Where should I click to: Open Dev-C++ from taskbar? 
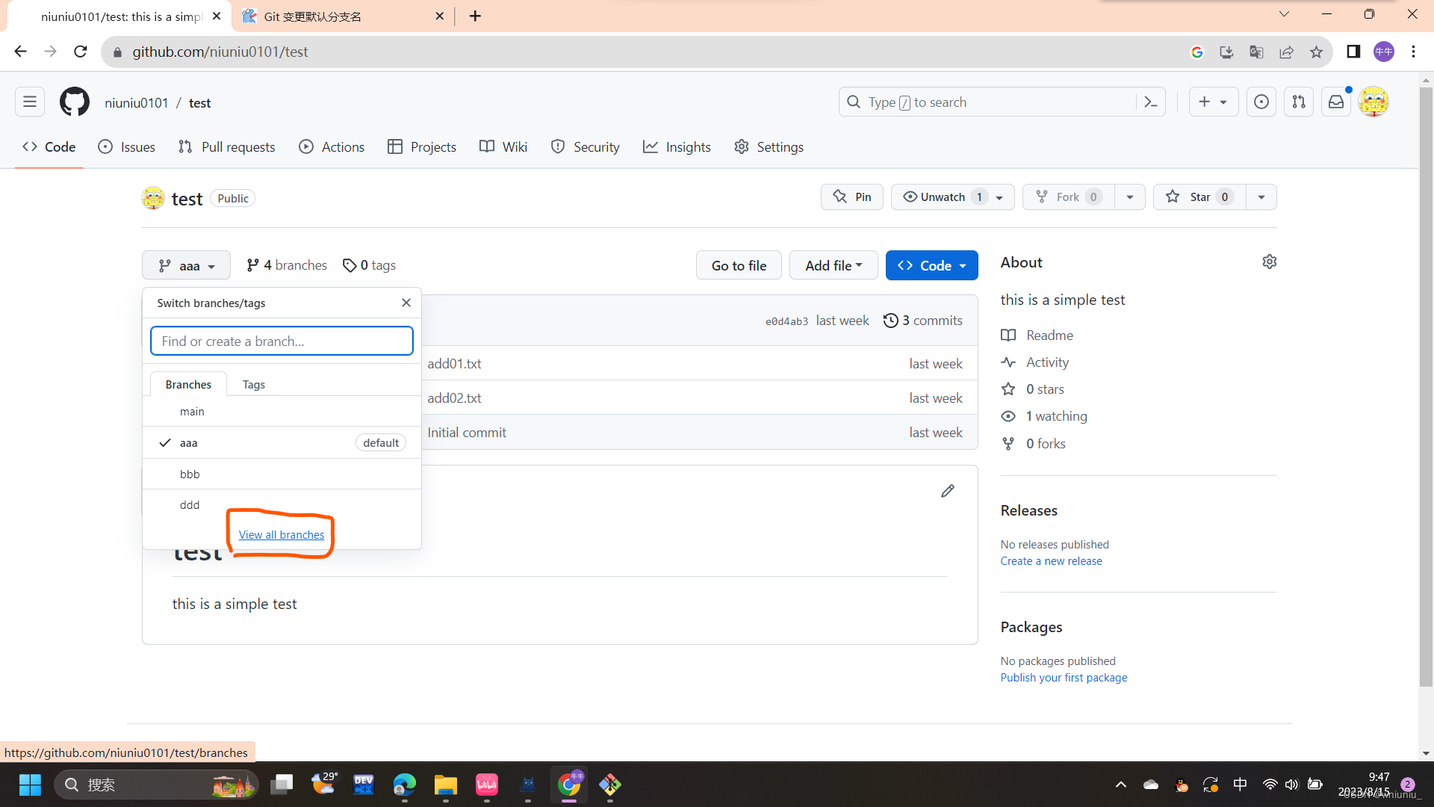(x=364, y=785)
